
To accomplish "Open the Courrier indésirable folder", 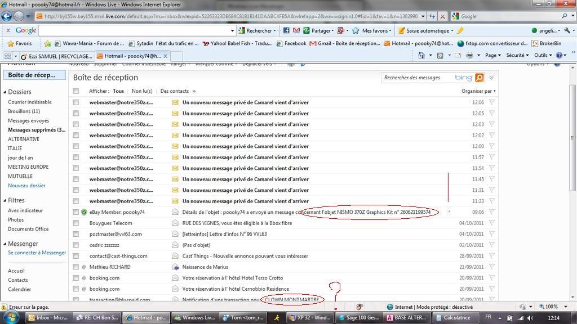I will click(x=30, y=102).
